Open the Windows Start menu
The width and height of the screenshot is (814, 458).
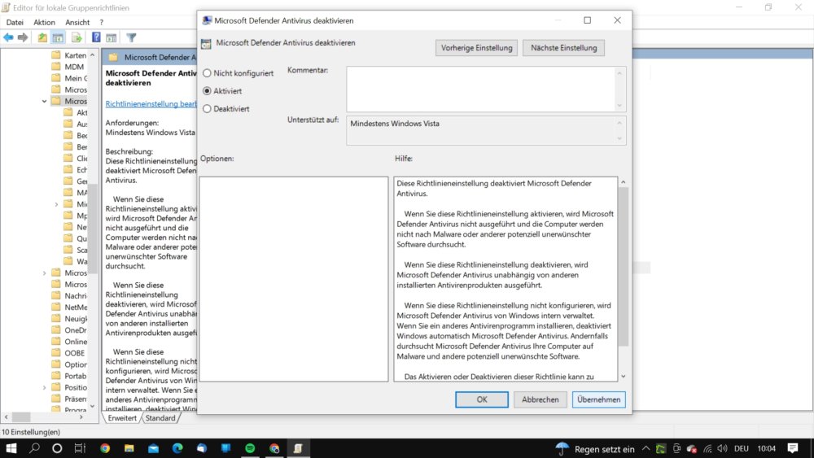click(x=11, y=448)
